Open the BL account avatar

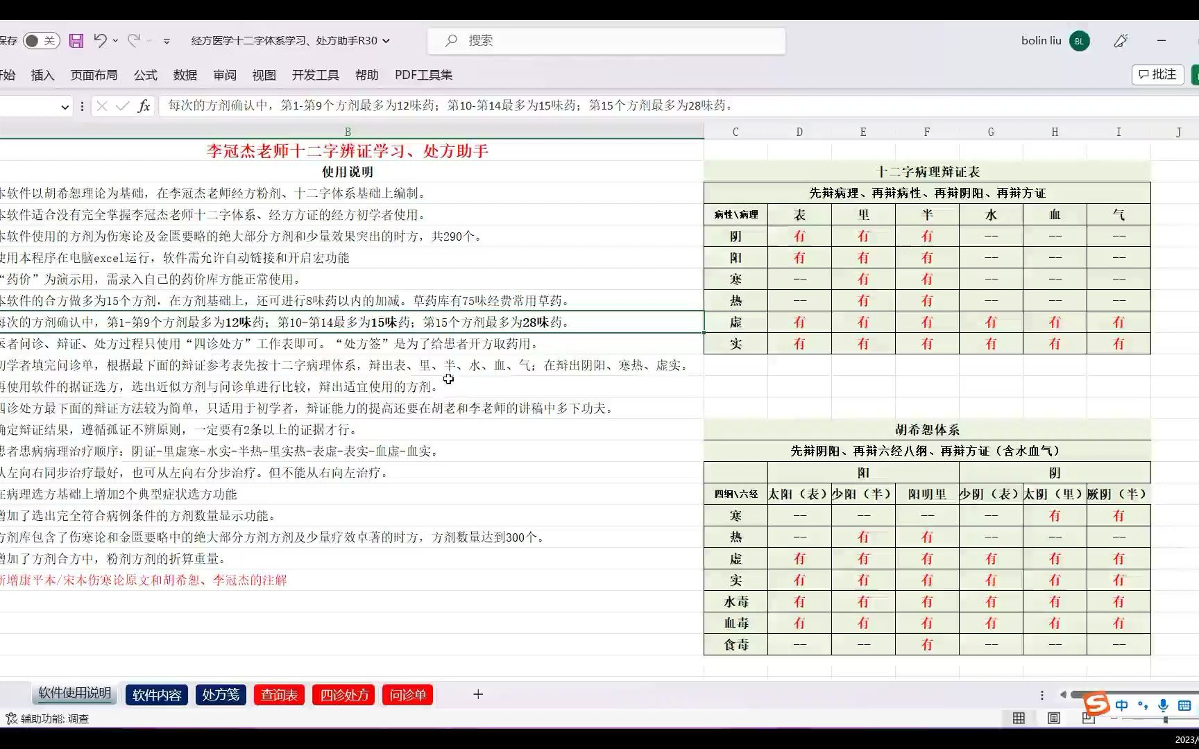click(x=1079, y=41)
